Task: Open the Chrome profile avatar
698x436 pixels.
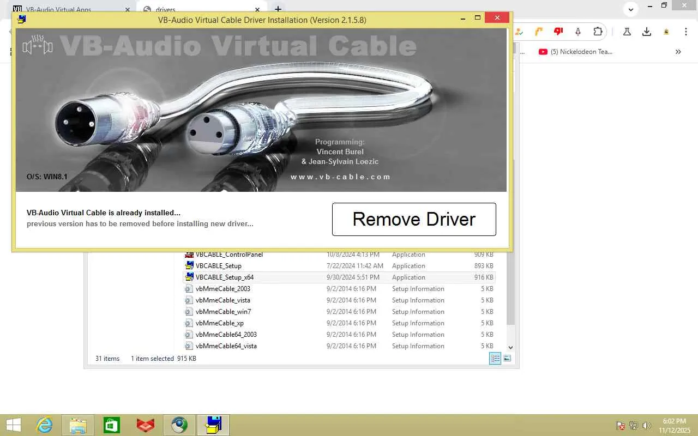Action: tap(666, 32)
